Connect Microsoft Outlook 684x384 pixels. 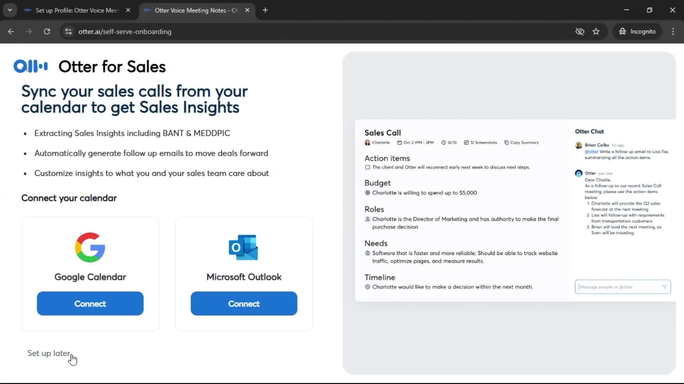[x=244, y=304]
